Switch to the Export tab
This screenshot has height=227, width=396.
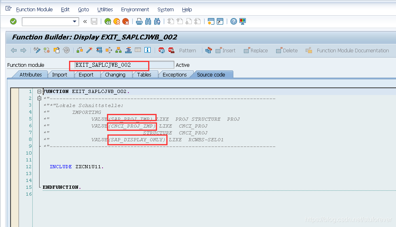click(86, 74)
